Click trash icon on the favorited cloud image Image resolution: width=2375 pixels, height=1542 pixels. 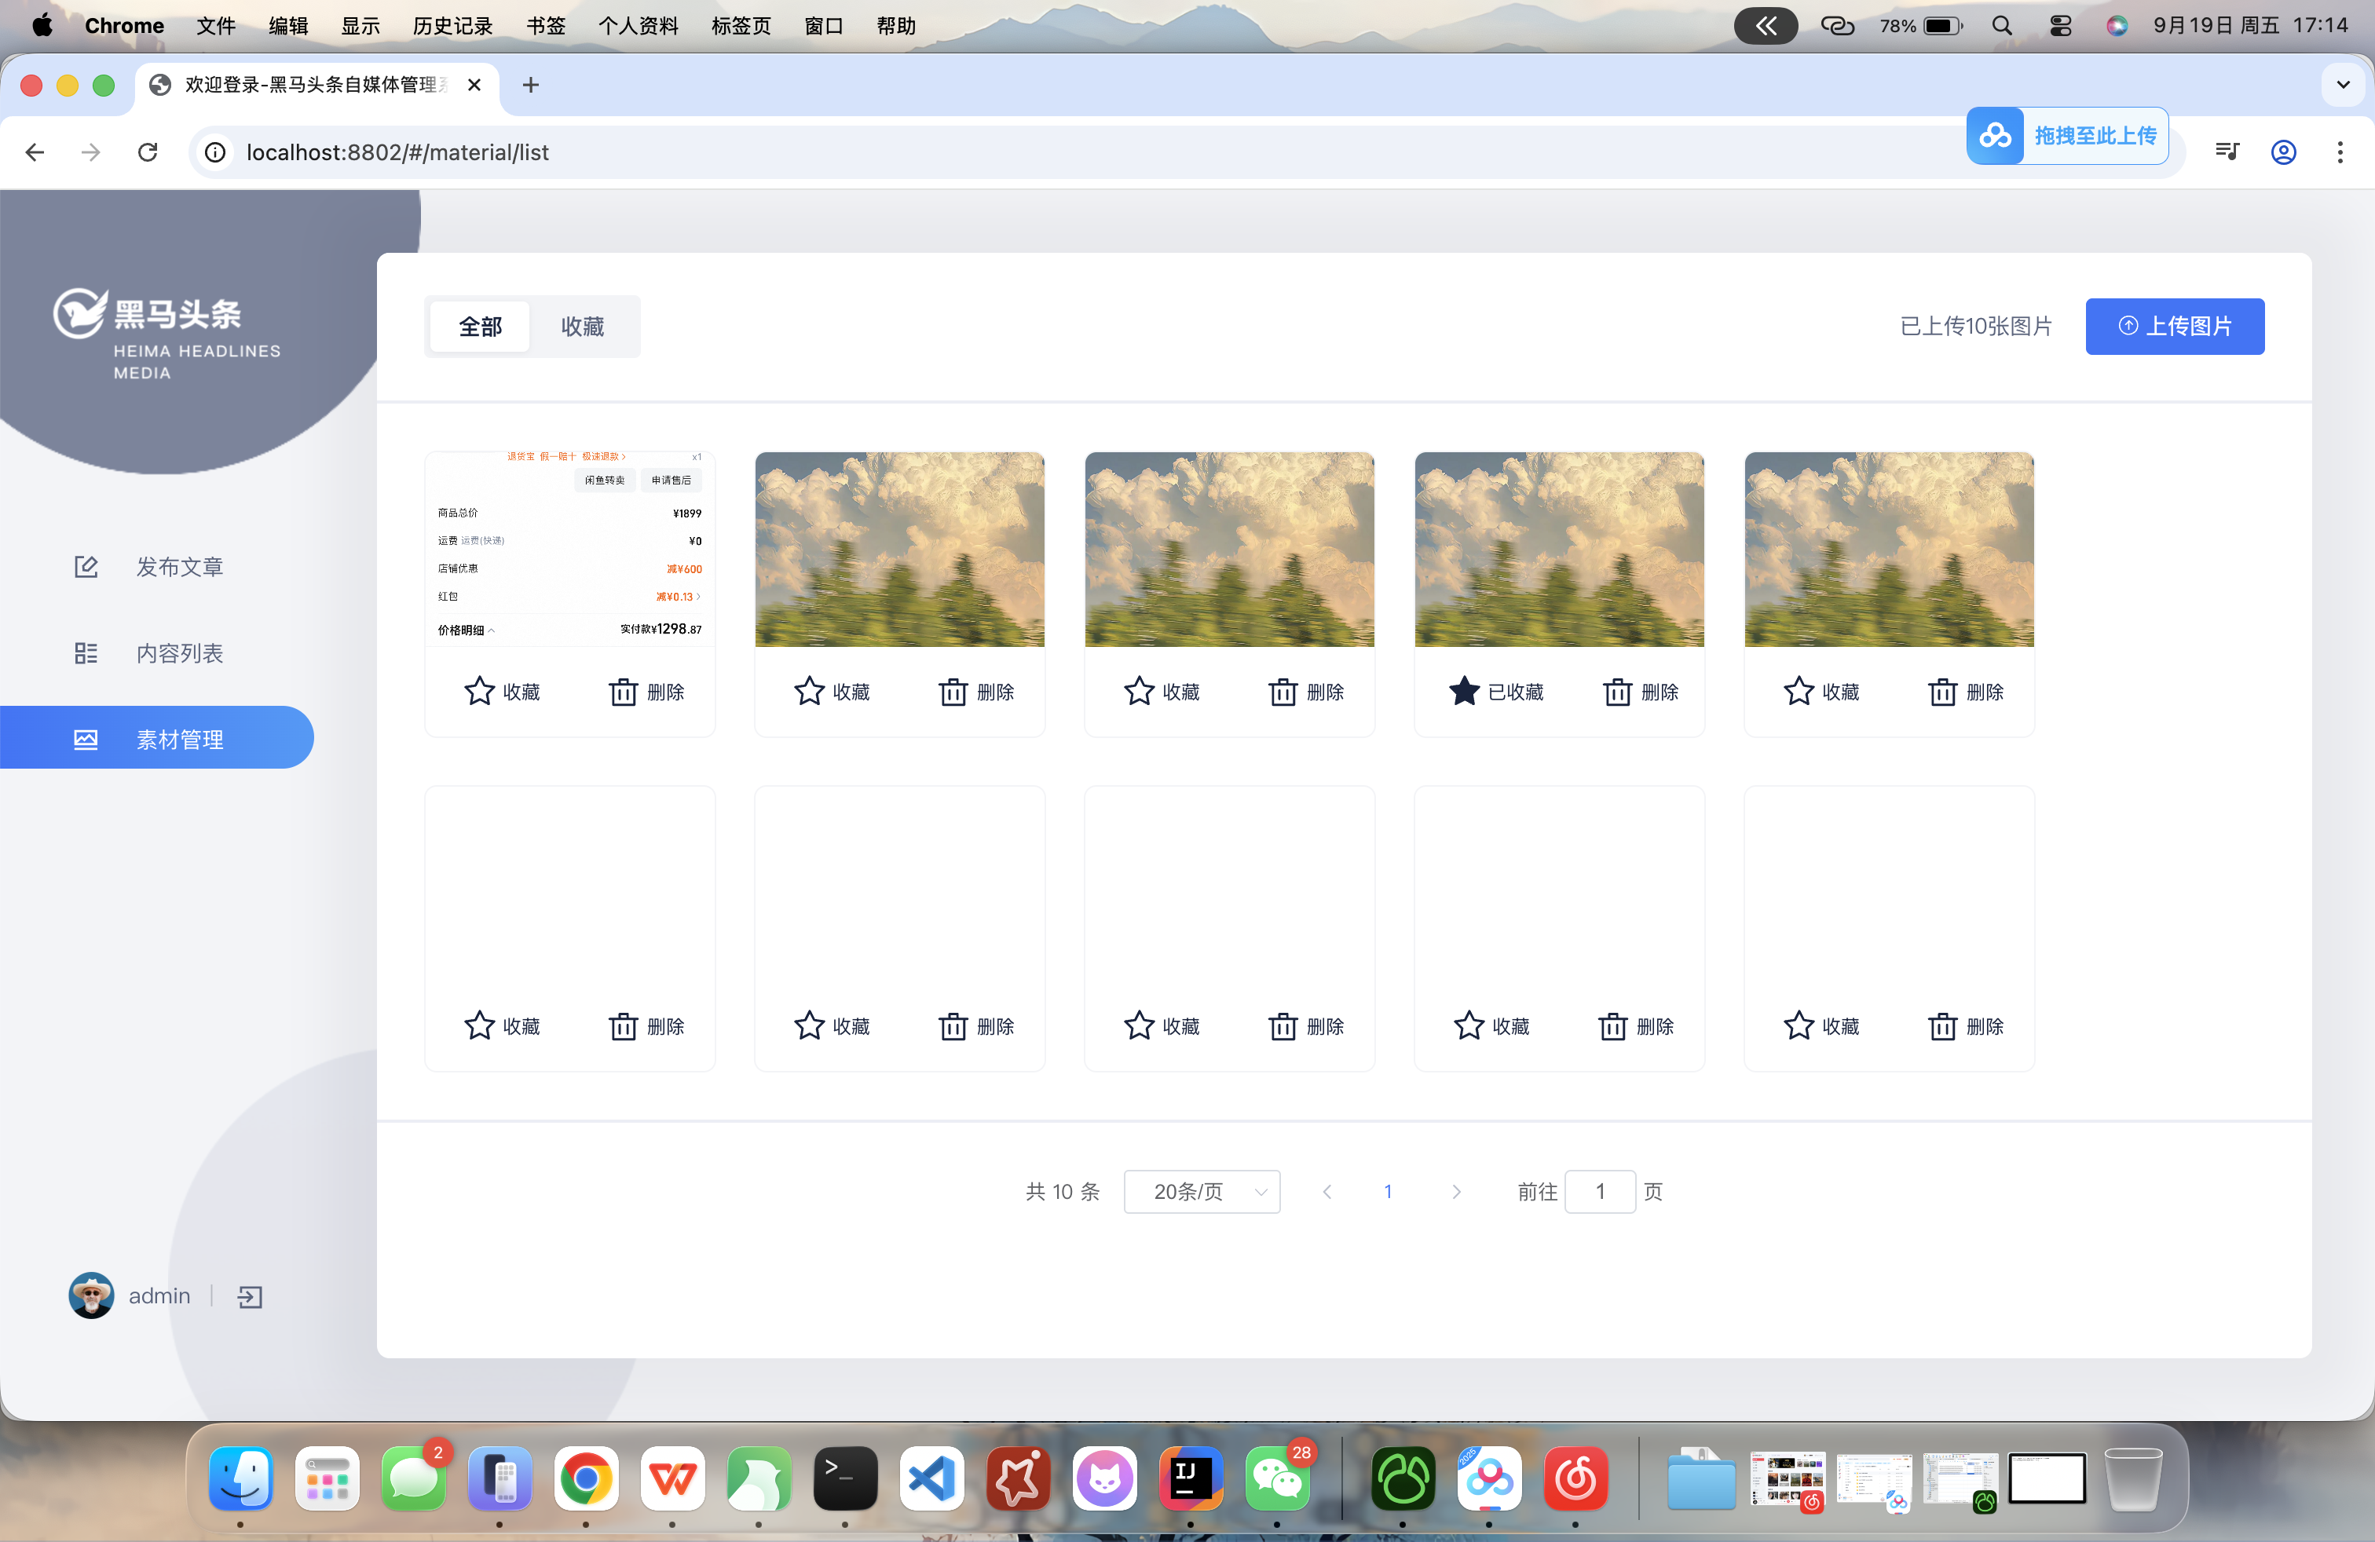tap(1618, 691)
